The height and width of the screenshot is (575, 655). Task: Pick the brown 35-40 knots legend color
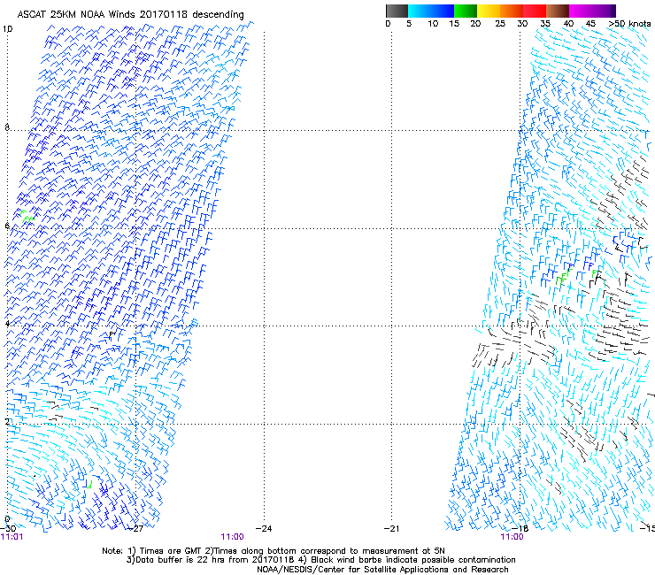point(558,11)
